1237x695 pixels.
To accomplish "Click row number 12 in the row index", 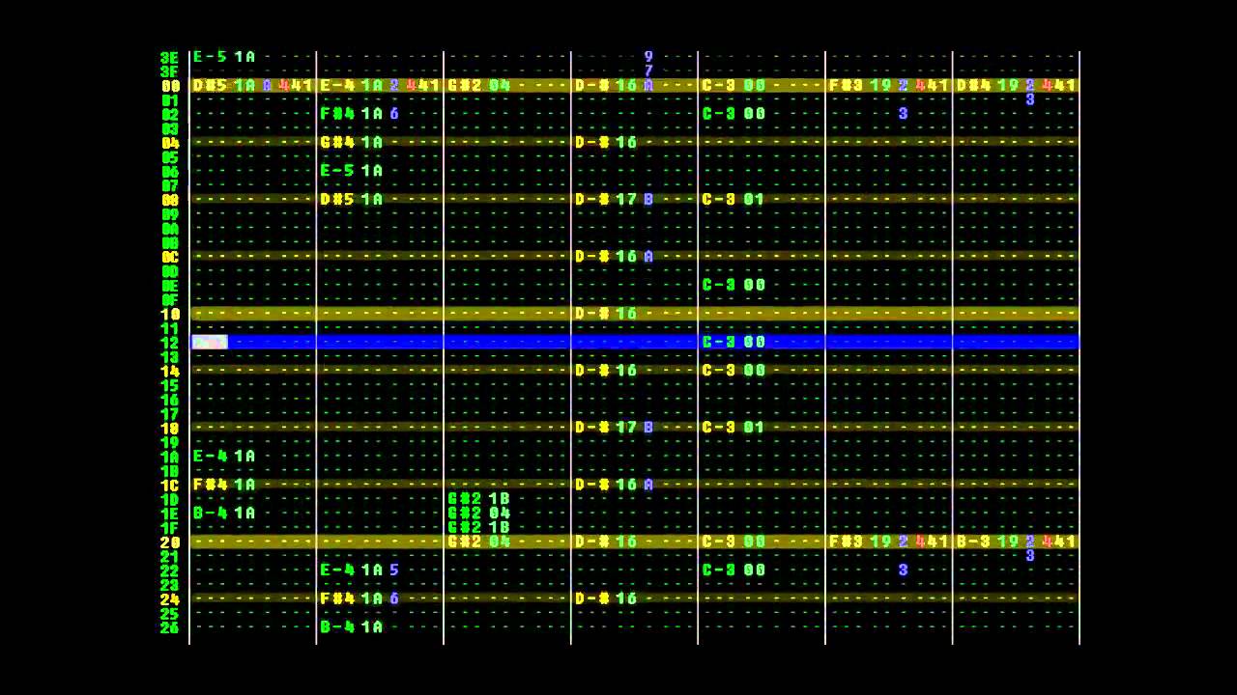I will click(x=170, y=342).
